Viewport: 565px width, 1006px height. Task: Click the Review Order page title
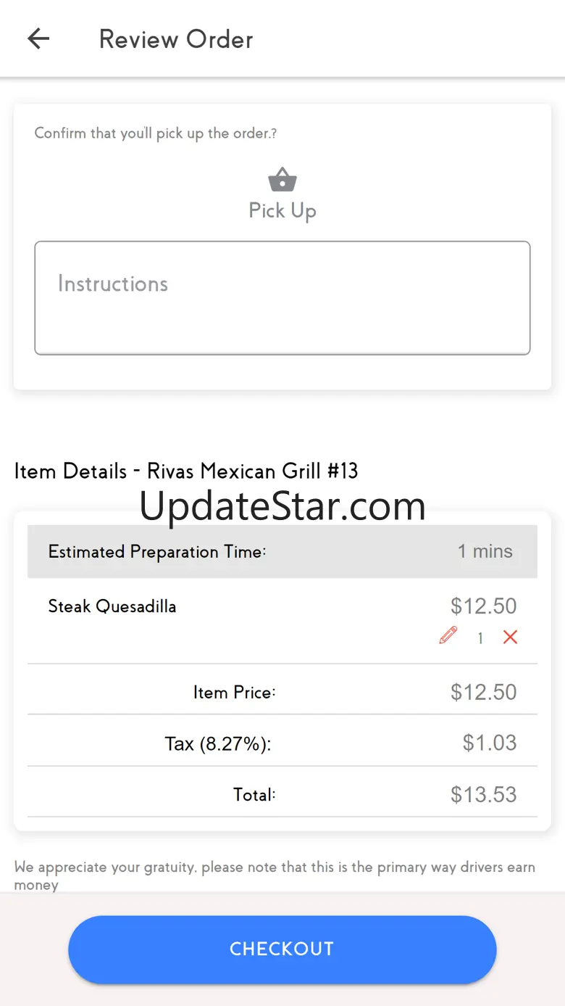pyautogui.click(x=176, y=39)
